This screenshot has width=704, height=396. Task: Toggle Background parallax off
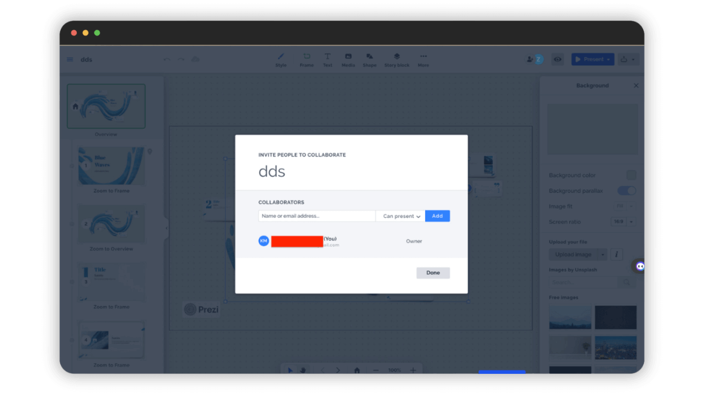[626, 191]
